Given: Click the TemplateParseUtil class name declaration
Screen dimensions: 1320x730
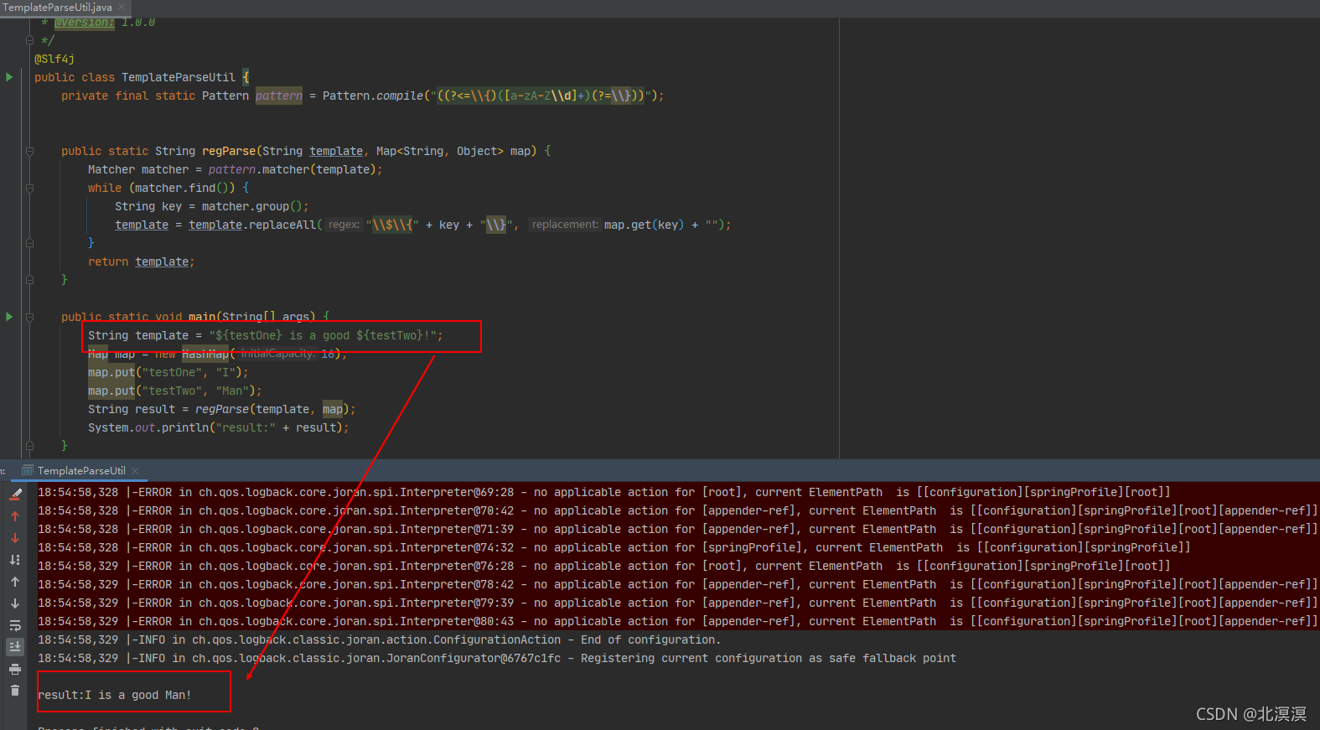Looking at the screenshot, I should pyautogui.click(x=179, y=77).
